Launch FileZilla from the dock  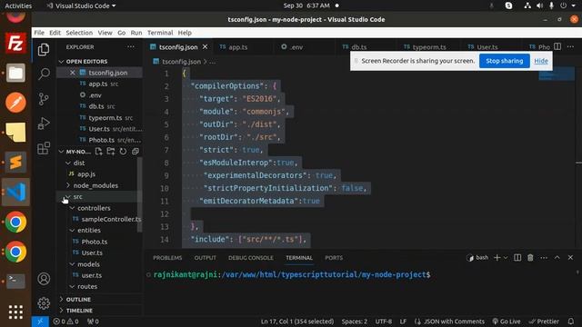[15, 43]
